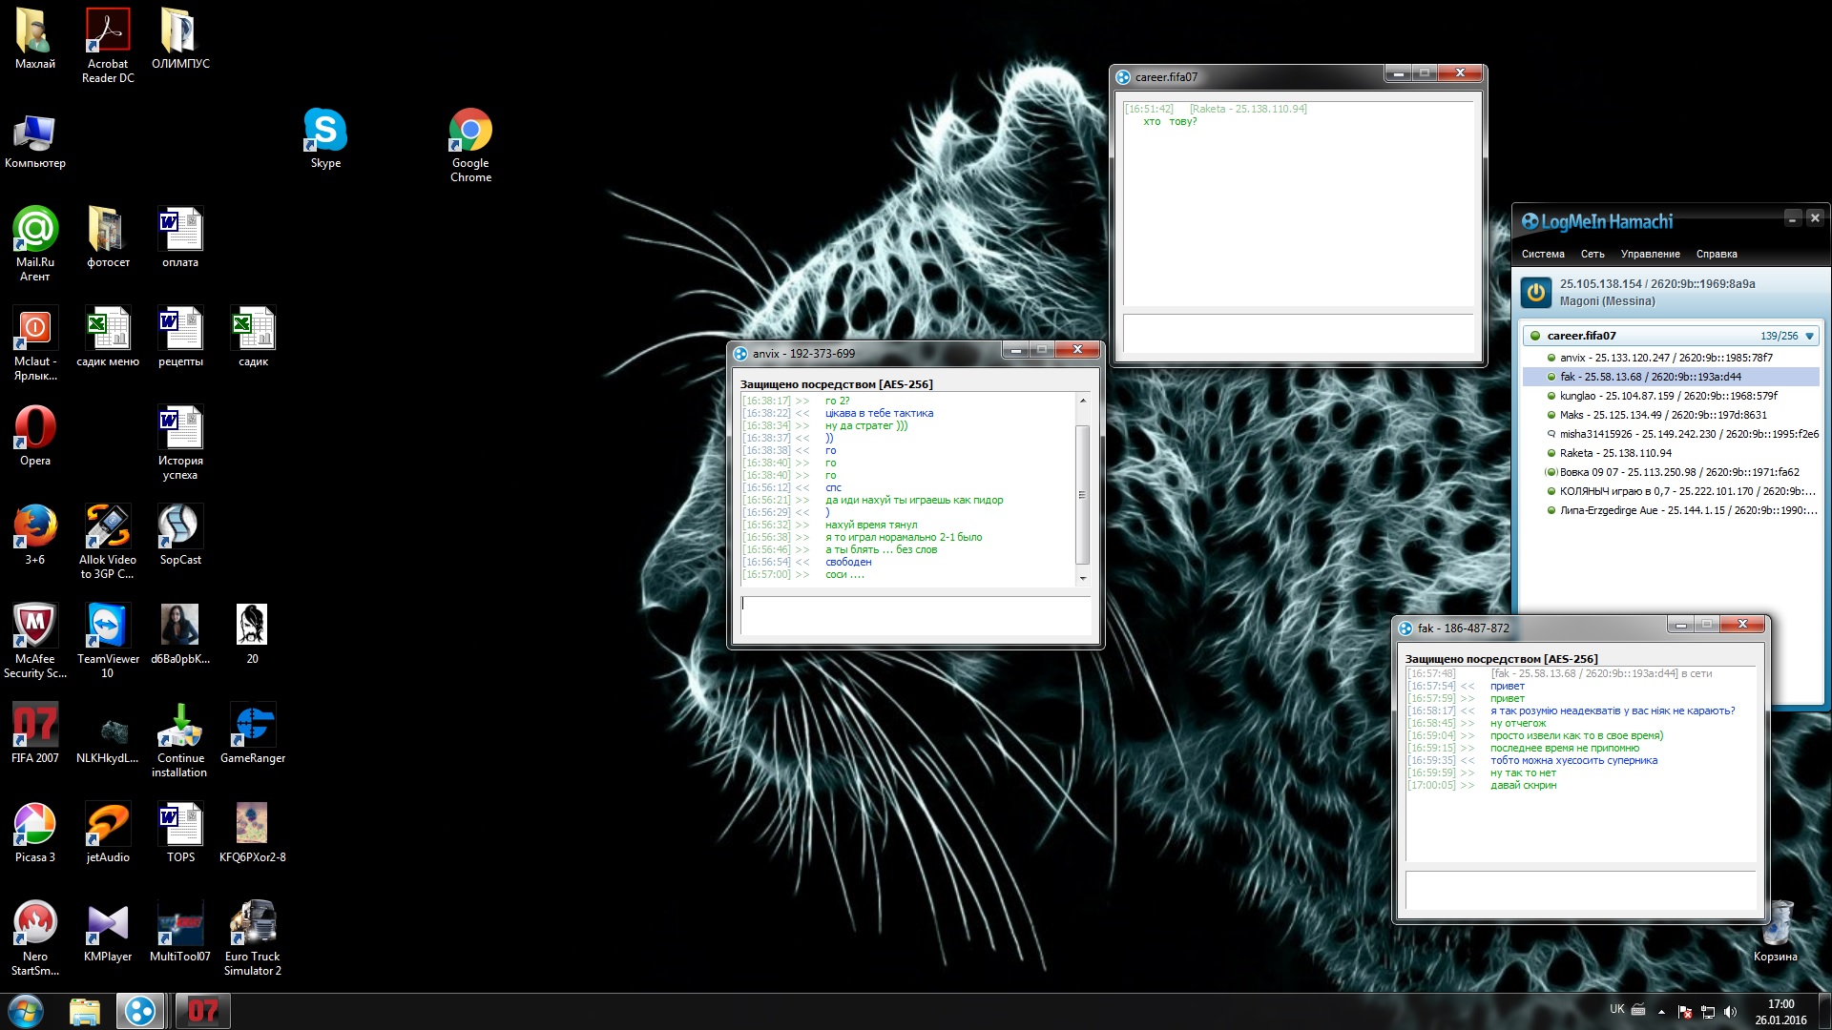1832x1030 pixels.
Task: Expand the career.fifa07 network dropdown arrow
Action: coord(1809,336)
